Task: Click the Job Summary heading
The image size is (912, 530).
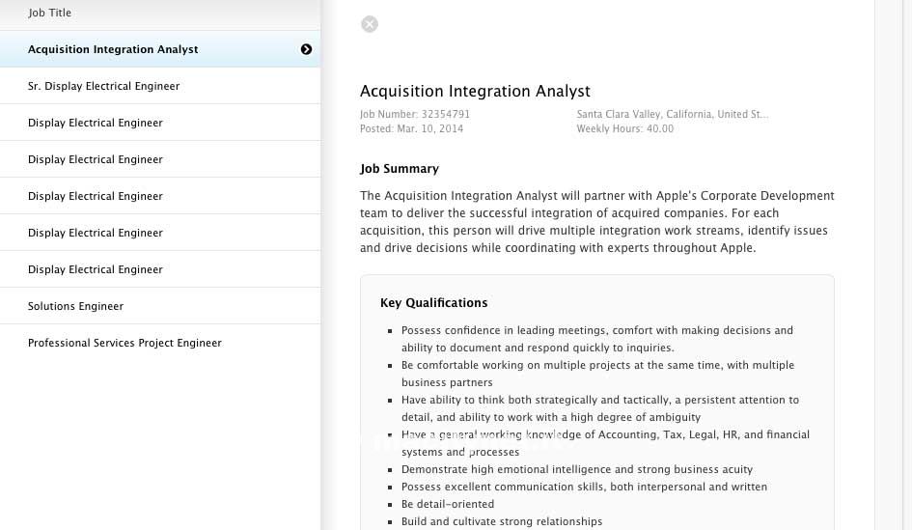Action: 400,169
